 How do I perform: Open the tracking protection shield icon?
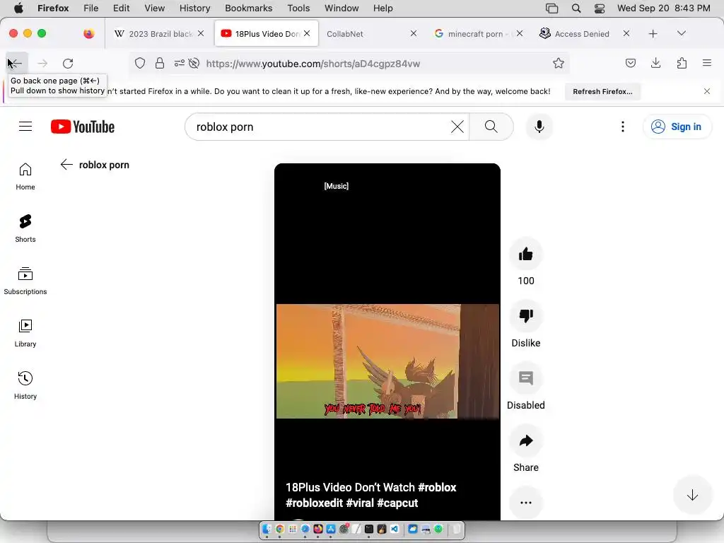(140, 63)
